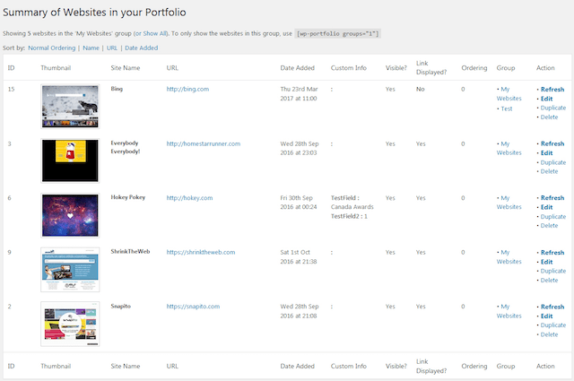Delete the Hokey Pokey entry
This screenshot has height=381, width=574.
pyautogui.click(x=549, y=225)
